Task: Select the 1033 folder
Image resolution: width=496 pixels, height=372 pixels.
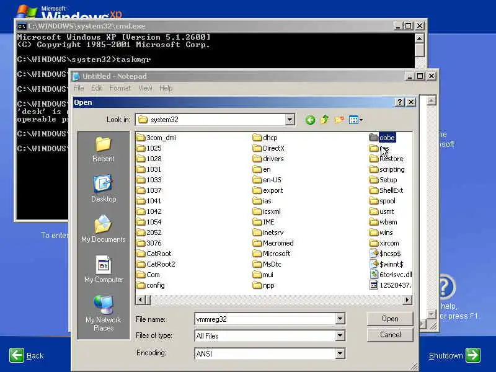Action: (x=149, y=180)
